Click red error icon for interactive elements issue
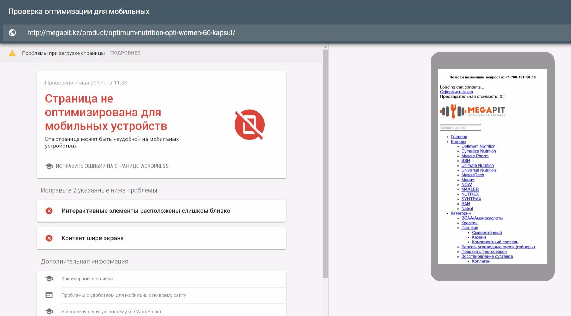571x316 pixels. [x=49, y=211]
